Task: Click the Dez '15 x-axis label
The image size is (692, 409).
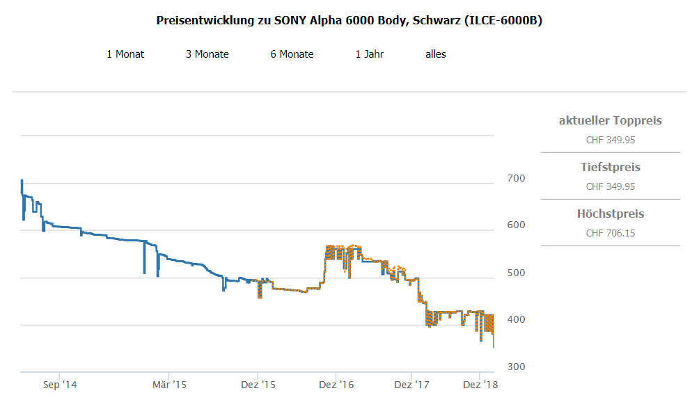Action: click(x=258, y=384)
